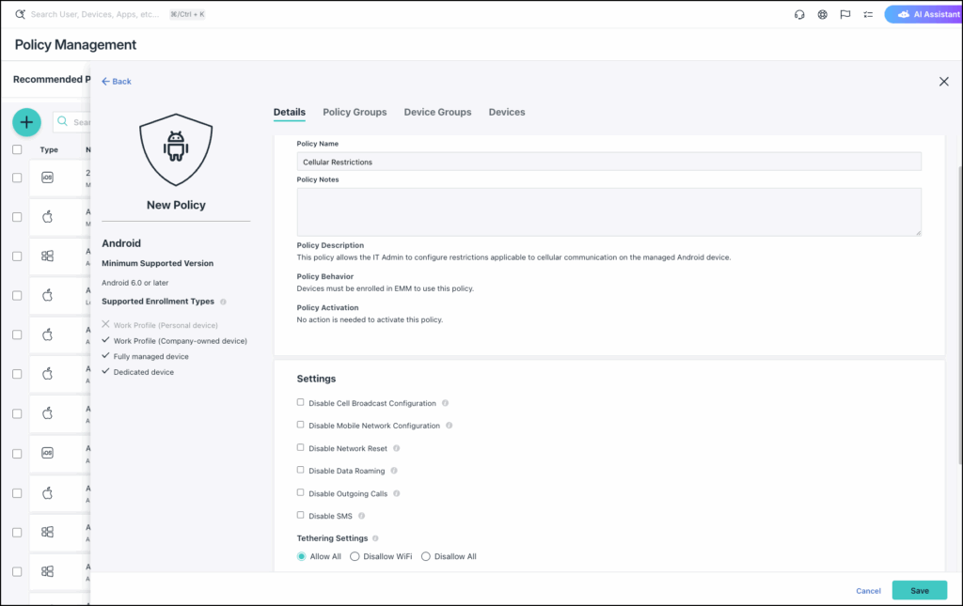
Task: Click the flag icon in top bar
Action: 845,15
